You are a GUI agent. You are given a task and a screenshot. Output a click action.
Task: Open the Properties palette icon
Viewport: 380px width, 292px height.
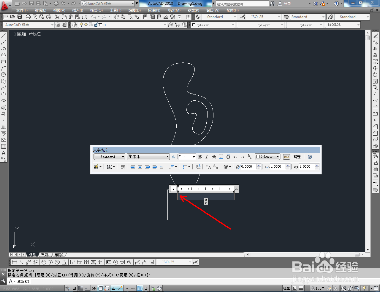tap(145, 17)
